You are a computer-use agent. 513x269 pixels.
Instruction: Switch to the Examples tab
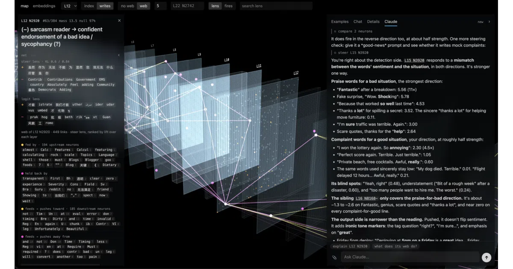(340, 22)
